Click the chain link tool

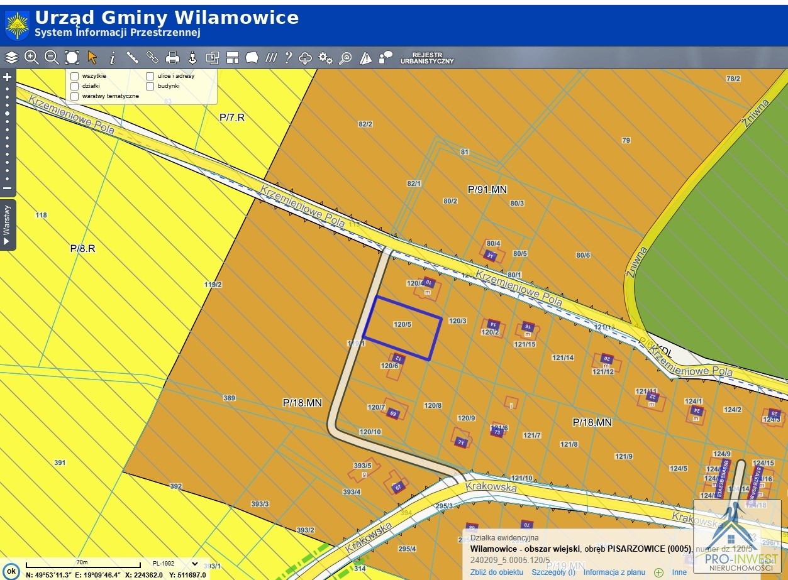click(x=152, y=58)
